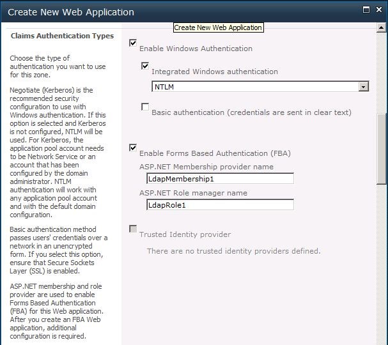Click the vertical scrollbar thumb

[x=382, y=149]
